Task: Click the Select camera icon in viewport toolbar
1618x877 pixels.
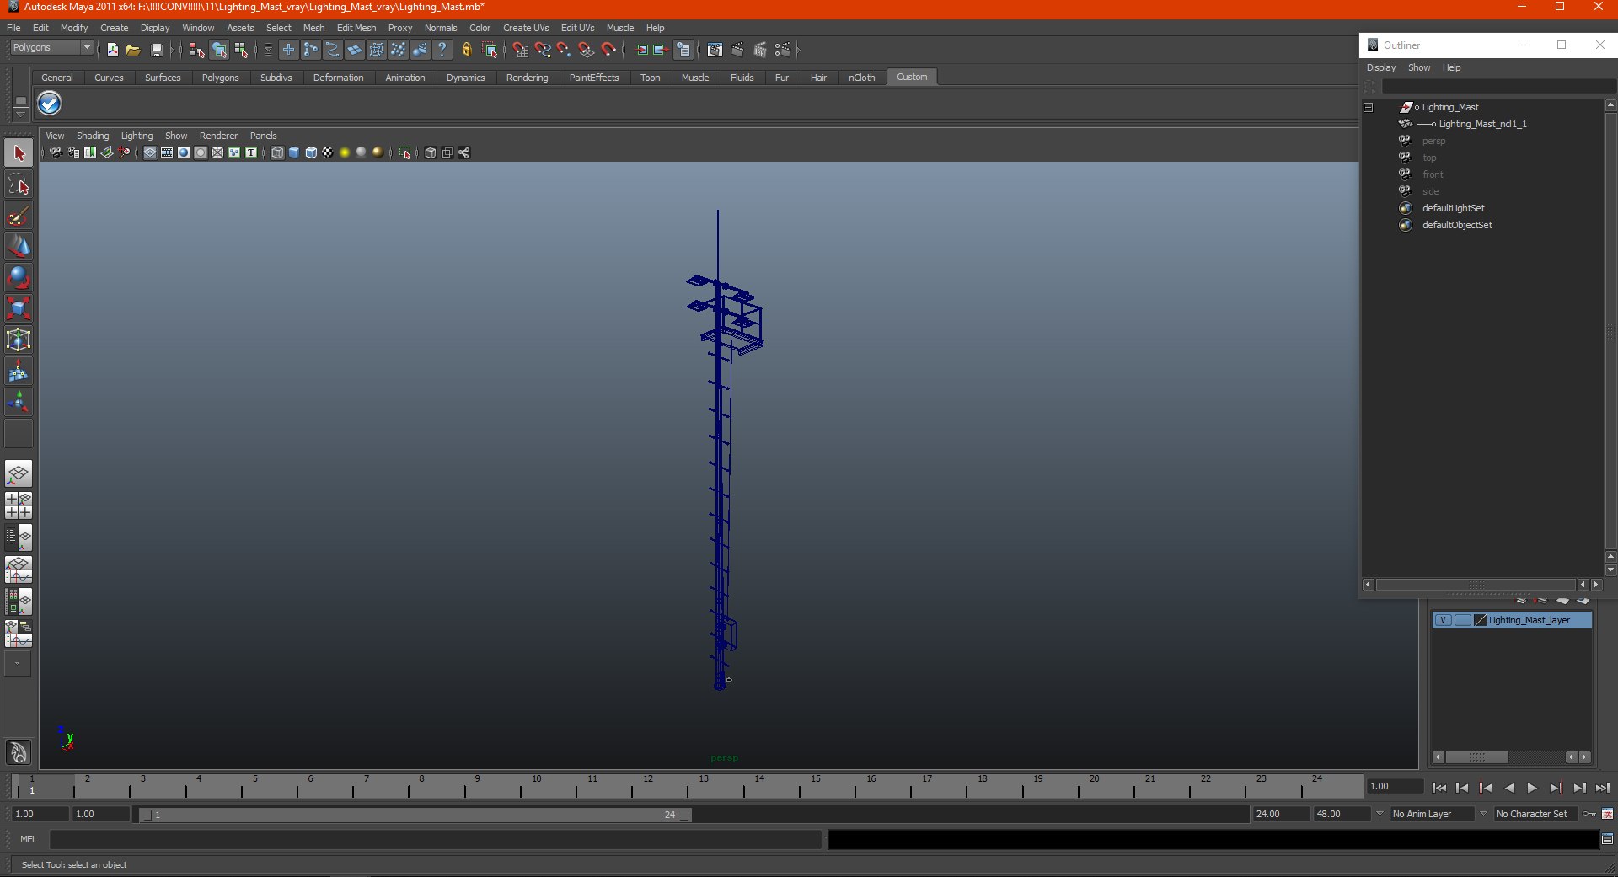Action: coord(56,152)
